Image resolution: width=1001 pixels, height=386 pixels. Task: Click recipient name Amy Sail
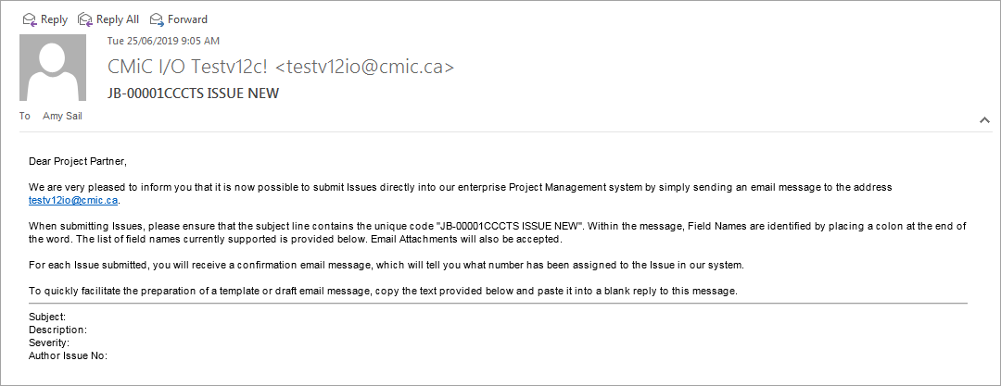click(63, 116)
